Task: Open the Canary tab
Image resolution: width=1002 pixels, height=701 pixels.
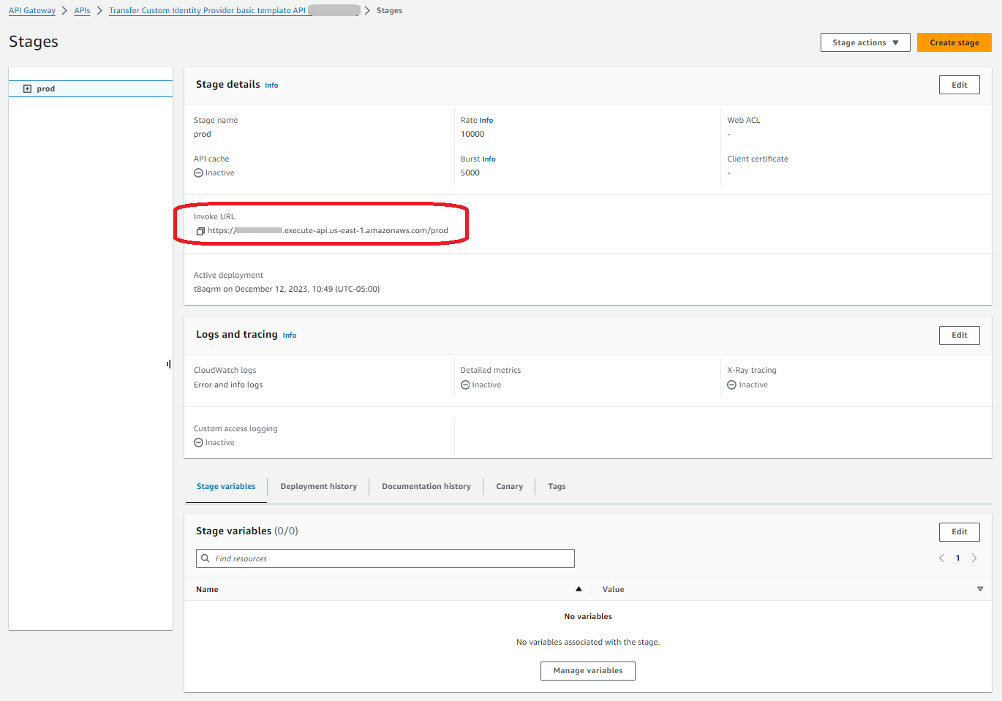Action: click(x=509, y=486)
